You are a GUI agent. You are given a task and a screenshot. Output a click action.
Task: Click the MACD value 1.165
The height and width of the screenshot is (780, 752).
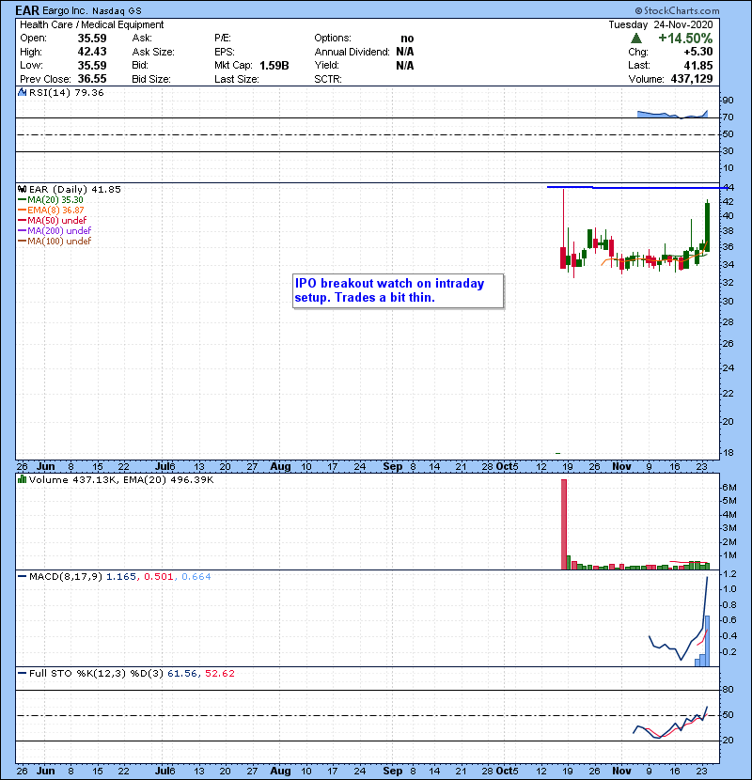121,577
